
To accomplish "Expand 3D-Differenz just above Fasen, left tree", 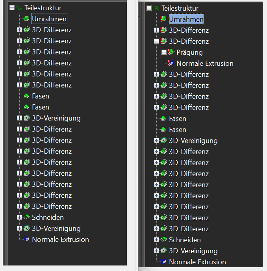I will [20, 85].
